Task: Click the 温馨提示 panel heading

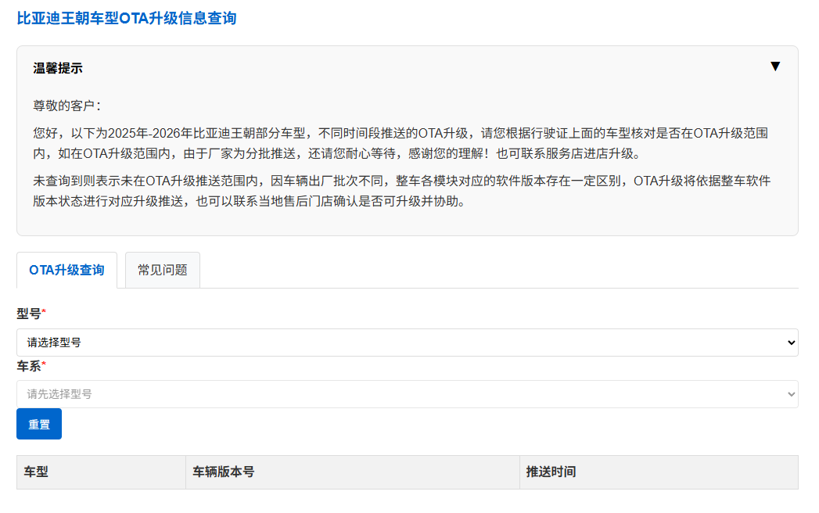Action: (58, 68)
